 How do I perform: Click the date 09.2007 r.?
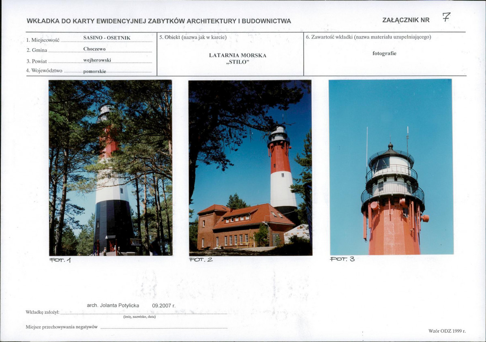164,306
